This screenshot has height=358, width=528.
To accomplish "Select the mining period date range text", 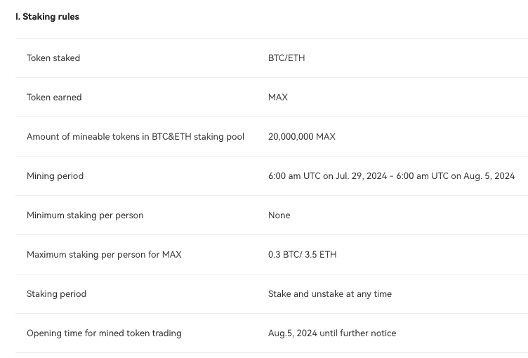I will click(391, 176).
